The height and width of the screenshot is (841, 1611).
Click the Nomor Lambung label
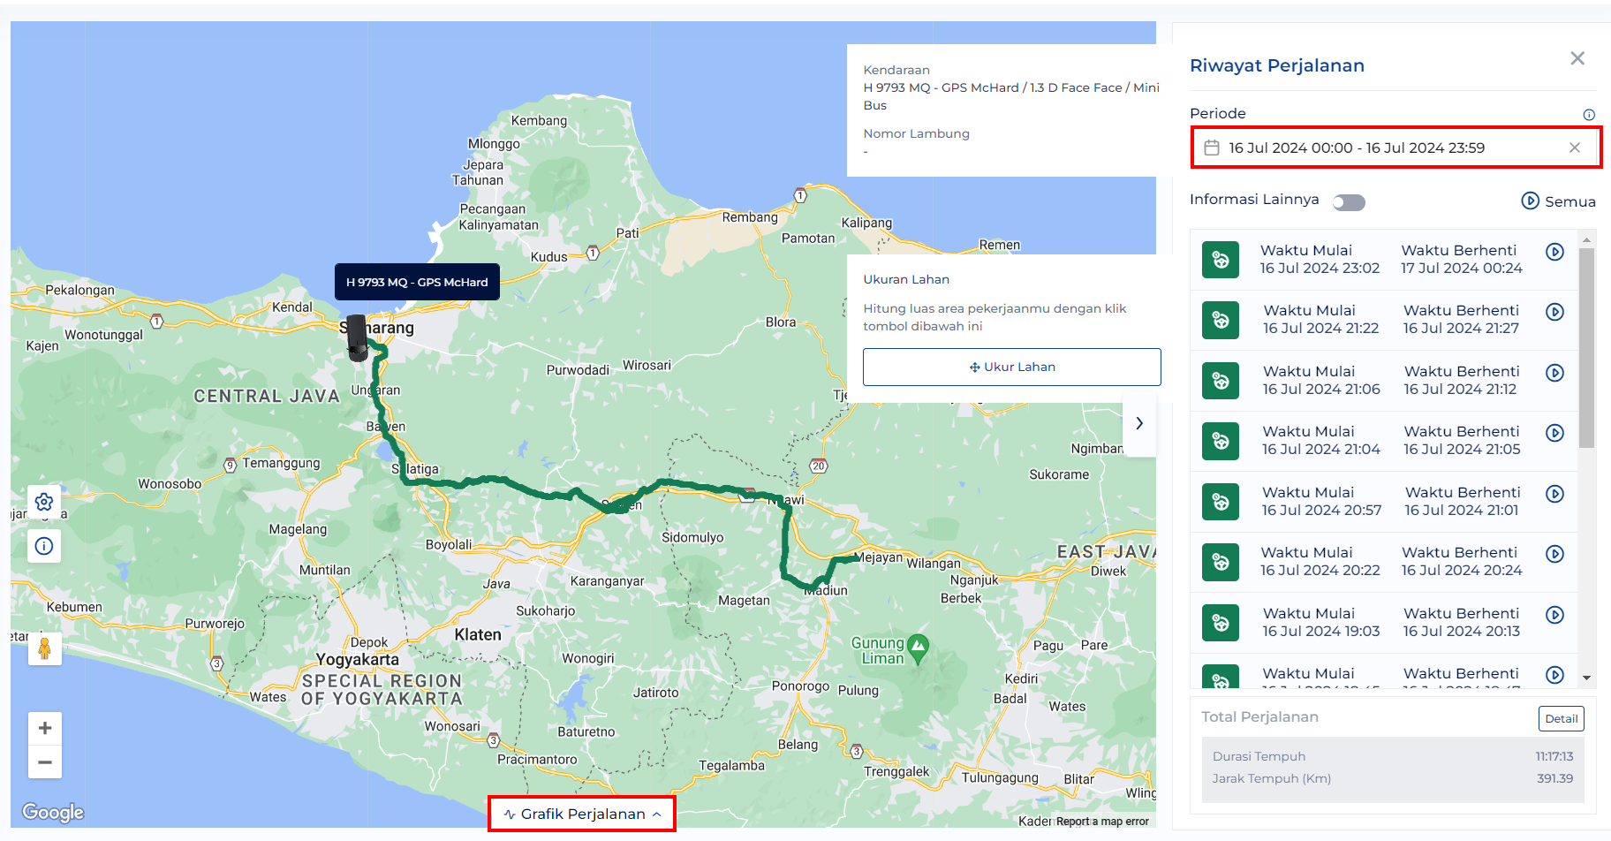click(916, 133)
